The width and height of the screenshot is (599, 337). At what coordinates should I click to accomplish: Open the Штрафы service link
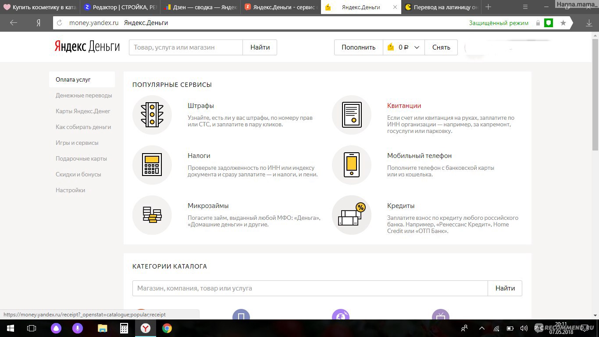pos(201,106)
